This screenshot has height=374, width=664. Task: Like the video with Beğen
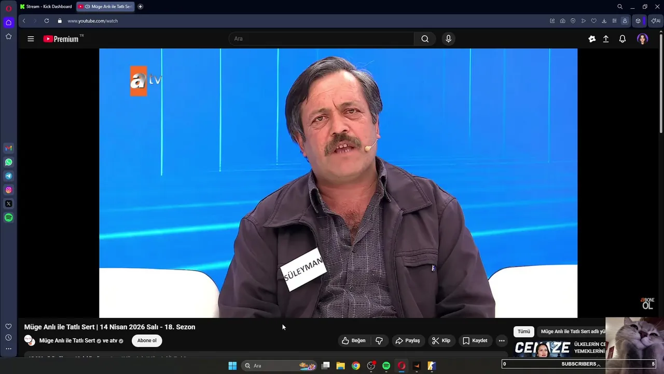click(x=353, y=341)
